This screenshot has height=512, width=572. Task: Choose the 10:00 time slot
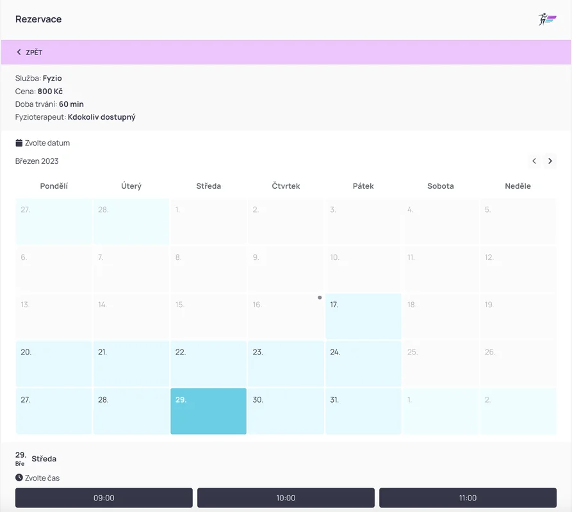pos(286,498)
